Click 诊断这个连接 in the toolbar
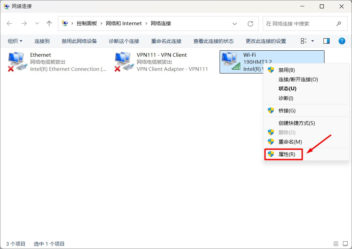Screen dimensions: 352x249 point(124,41)
